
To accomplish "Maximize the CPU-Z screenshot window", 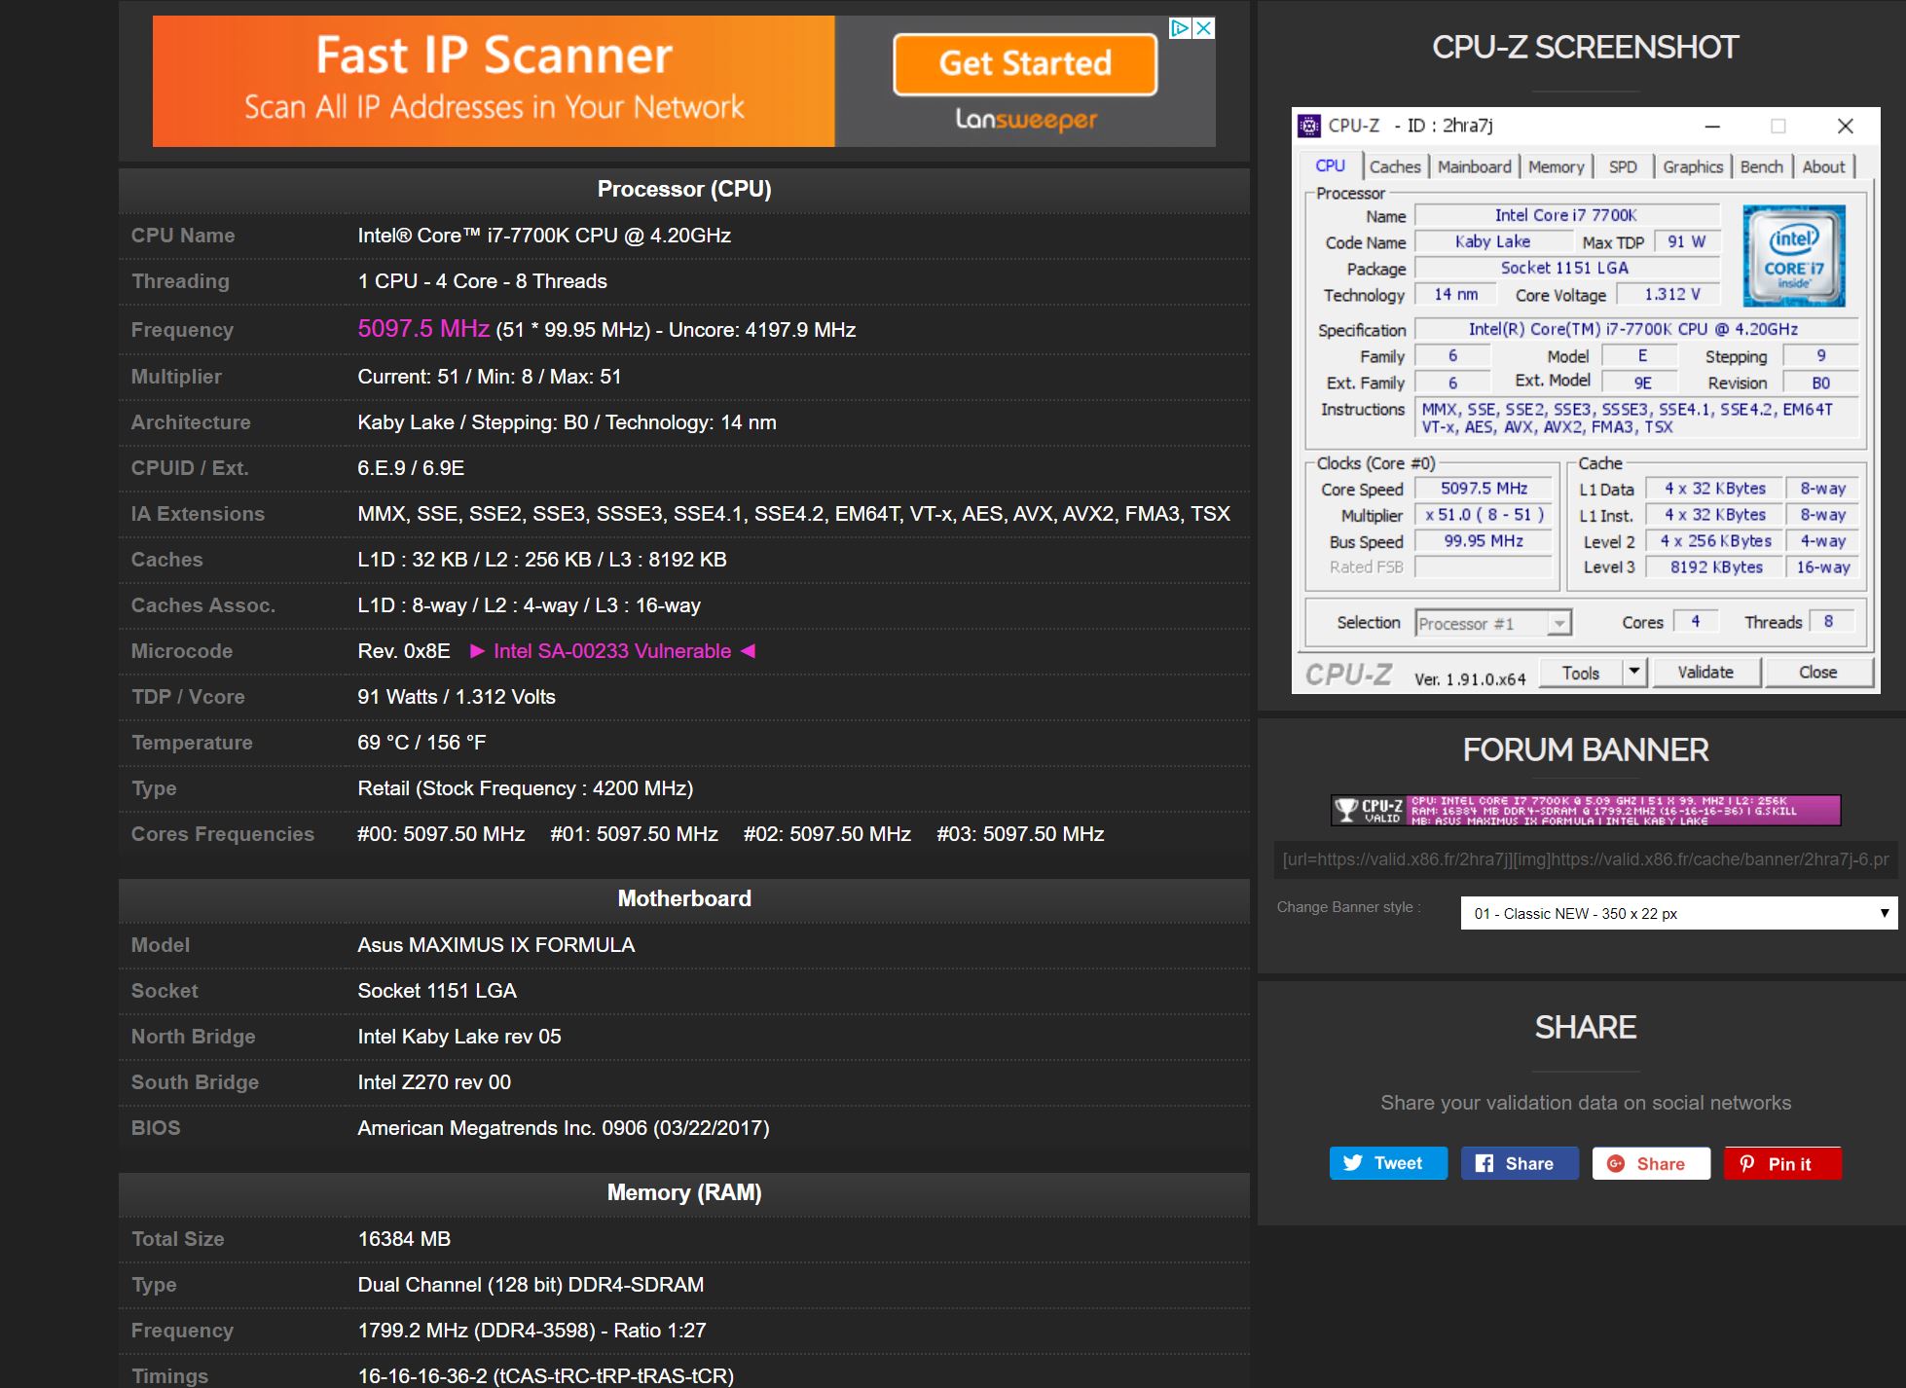I will click(1778, 127).
